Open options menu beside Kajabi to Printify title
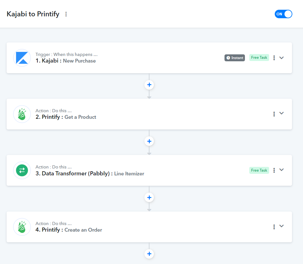Viewport: 303px width, 264px height. [x=66, y=14]
